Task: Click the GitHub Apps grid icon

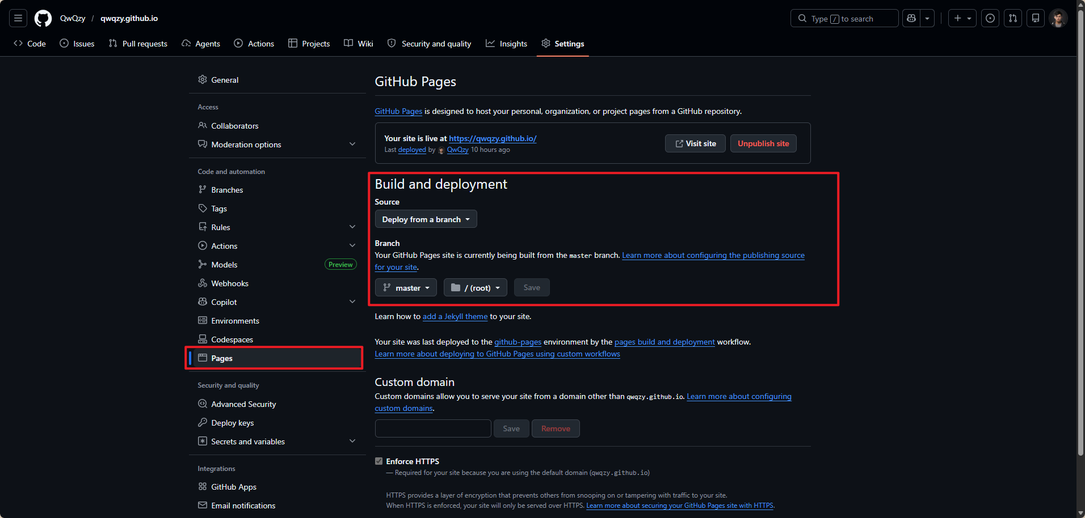Action: 203,486
